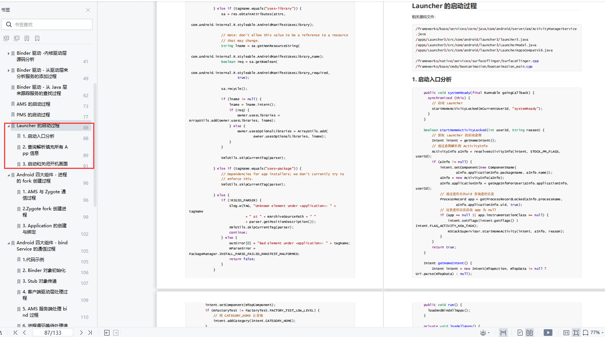Go to '2. 查询解析填充所有 App 信息' bookmark
The height and width of the screenshot is (337, 605).
coord(45,150)
